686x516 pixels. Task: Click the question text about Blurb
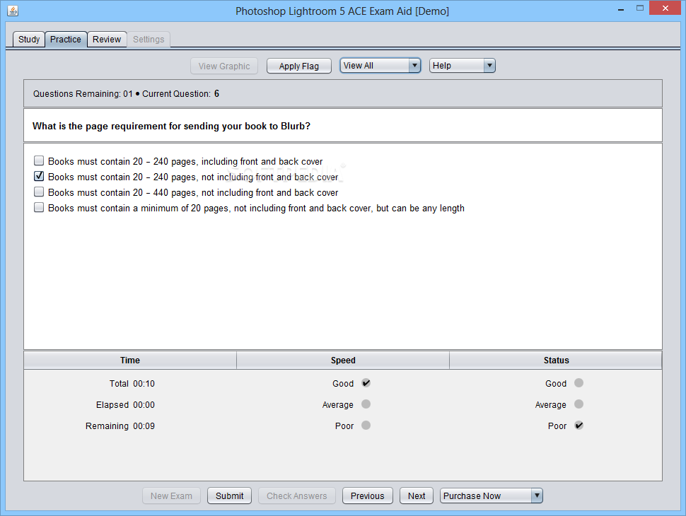coord(171,126)
